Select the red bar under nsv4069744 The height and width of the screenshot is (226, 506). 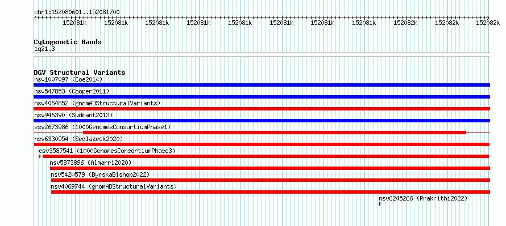(x=271, y=192)
